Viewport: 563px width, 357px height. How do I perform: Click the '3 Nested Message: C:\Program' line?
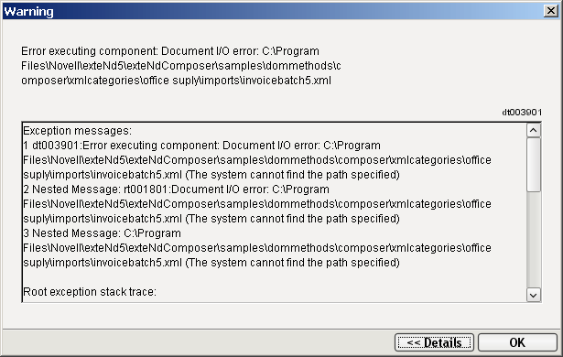coord(102,233)
